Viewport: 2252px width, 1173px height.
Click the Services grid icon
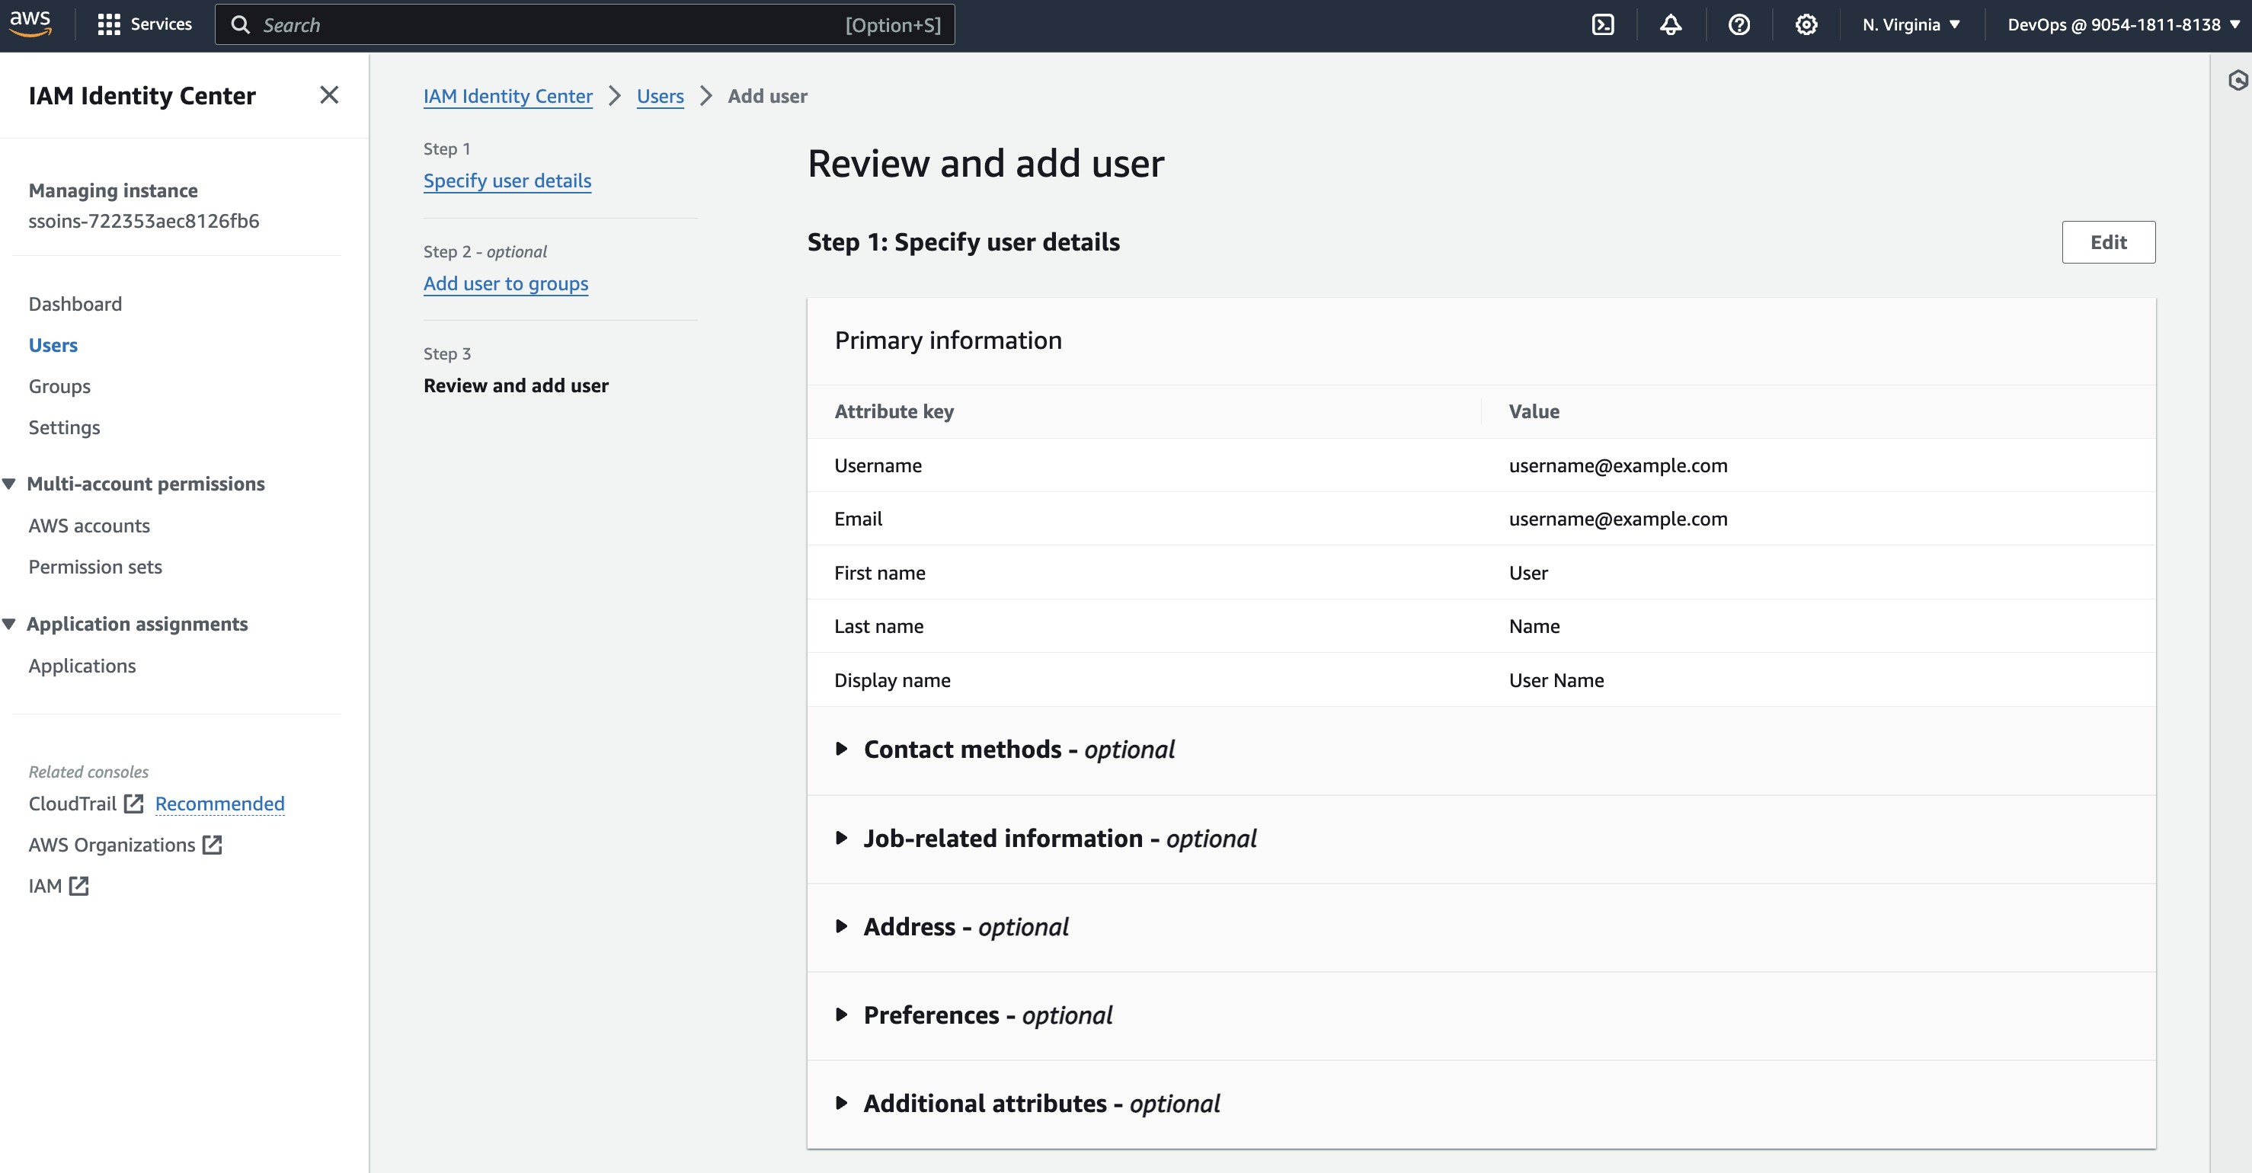click(108, 24)
